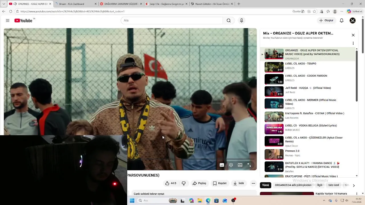365x205 pixels.
Task: Toggle subtitles on the video player
Action: tap(222, 165)
